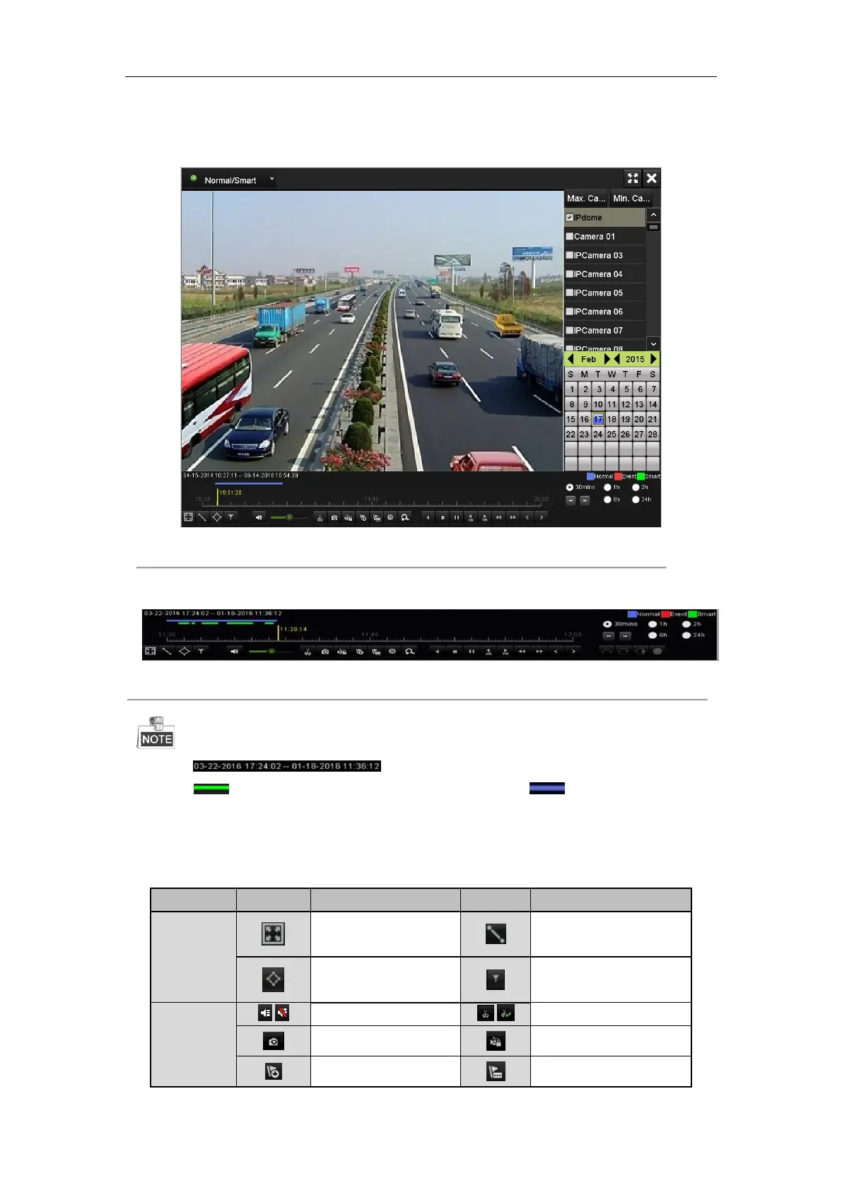The width and height of the screenshot is (842, 1190).
Task: Click full-screen icon above the calendar panel
Action: [633, 179]
